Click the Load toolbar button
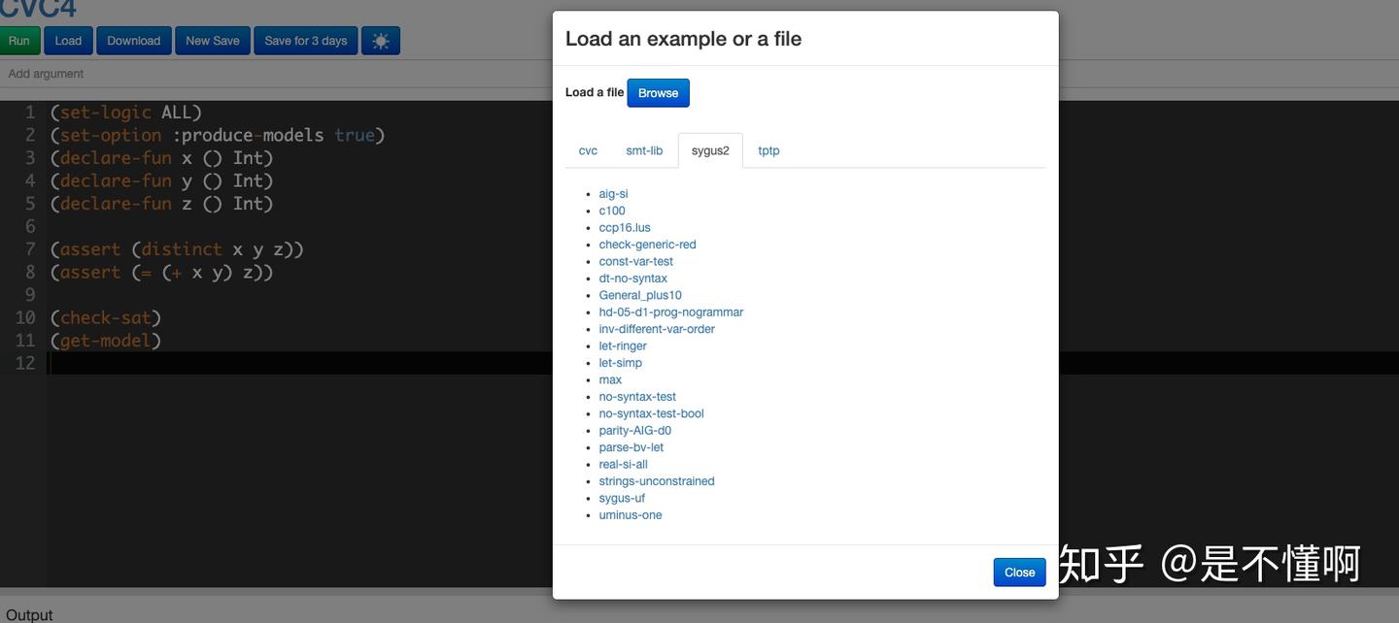 [68, 41]
